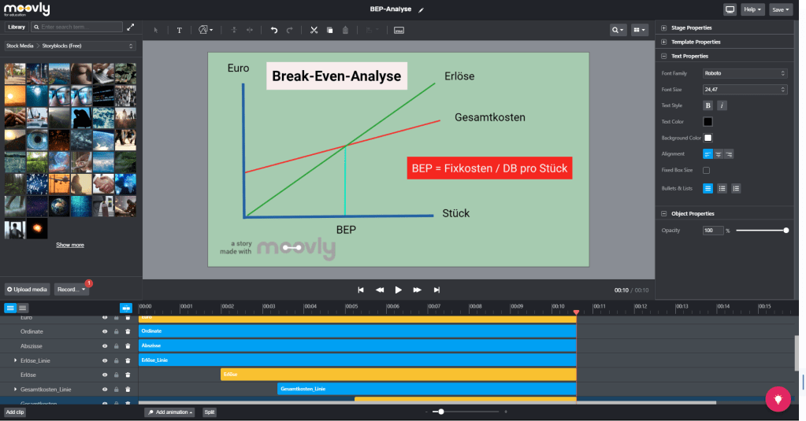This screenshot has height=421, width=806.
Task: Click the Cut scissors icon
Action: pos(313,30)
